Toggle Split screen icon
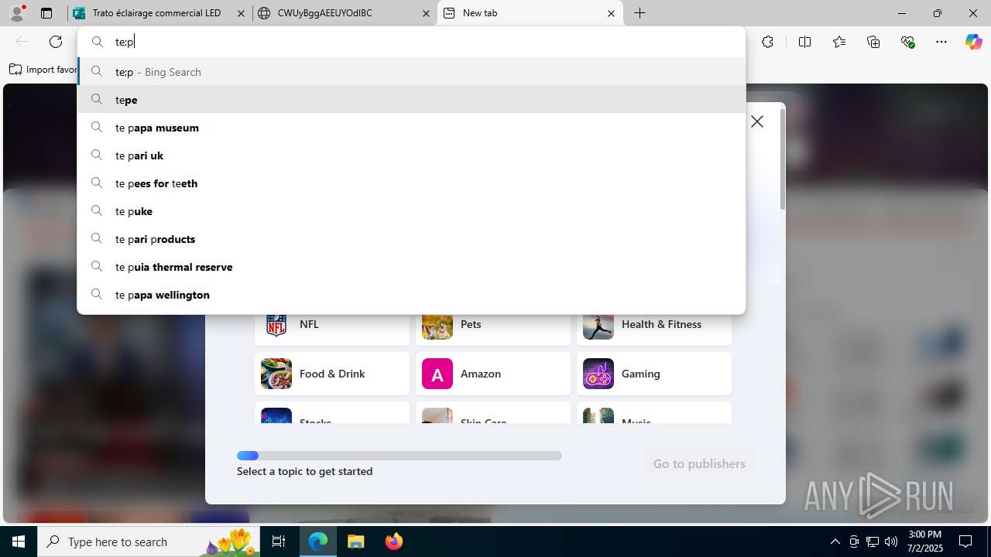Image resolution: width=991 pixels, height=557 pixels. coord(804,42)
